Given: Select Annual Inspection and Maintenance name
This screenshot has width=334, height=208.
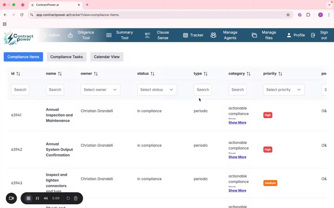Looking at the screenshot, I should coord(59,115).
